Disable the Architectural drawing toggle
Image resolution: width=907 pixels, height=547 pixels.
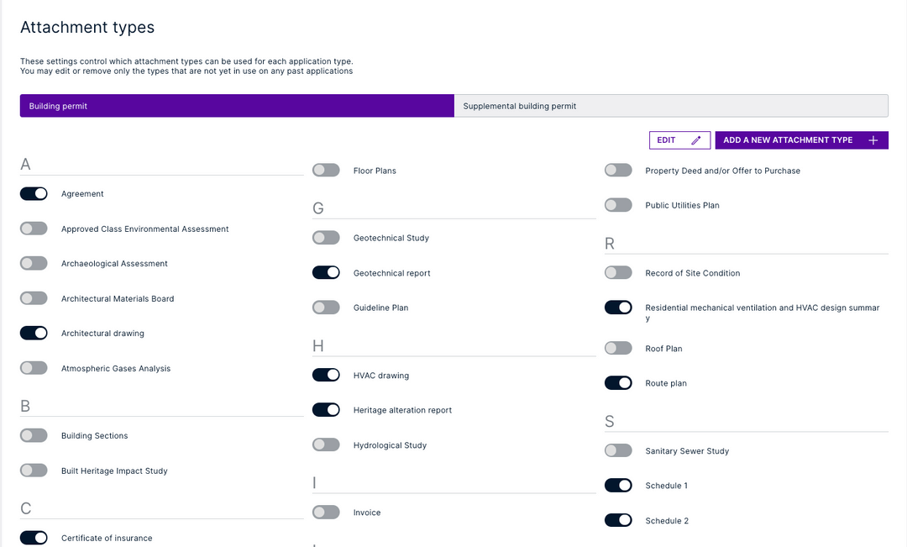click(x=34, y=333)
